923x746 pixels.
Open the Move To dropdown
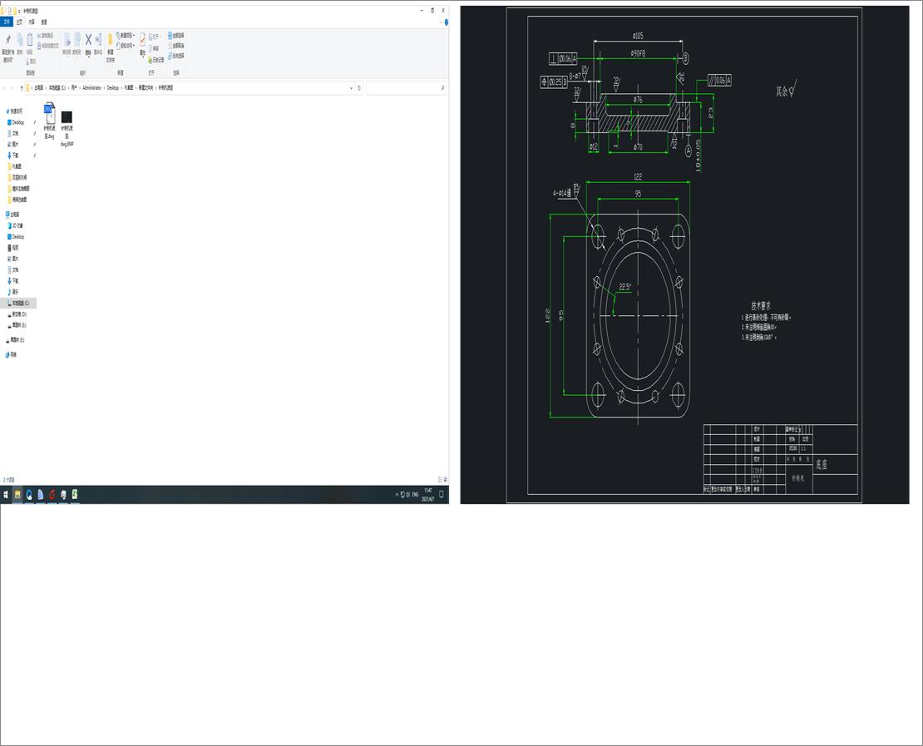click(x=67, y=42)
